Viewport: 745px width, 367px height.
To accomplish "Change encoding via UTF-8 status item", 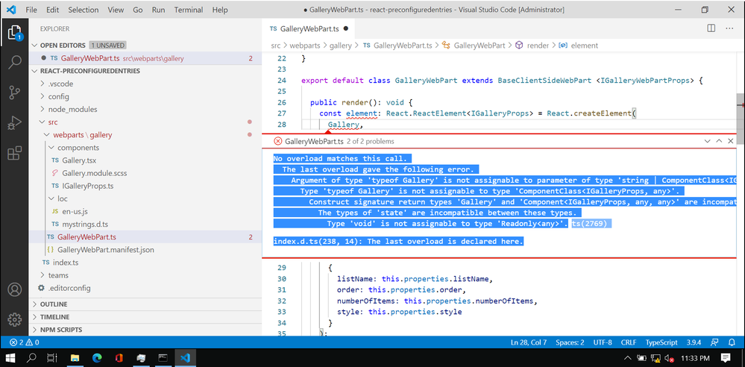I will click(603, 342).
